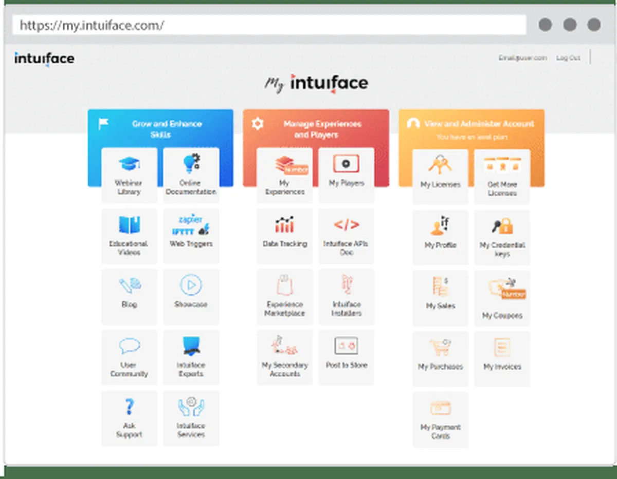
Task: Open the Webinar Library tile
Action: (x=129, y=176)
